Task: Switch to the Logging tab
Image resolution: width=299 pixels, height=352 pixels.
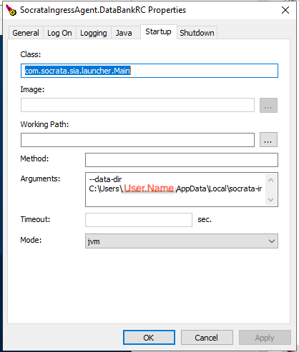Action: (94, 33)
